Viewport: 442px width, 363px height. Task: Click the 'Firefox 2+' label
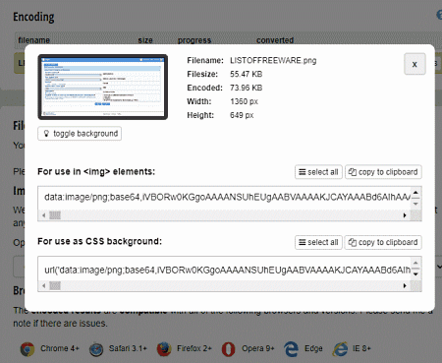pyautogui.click(x=194, y=348)
